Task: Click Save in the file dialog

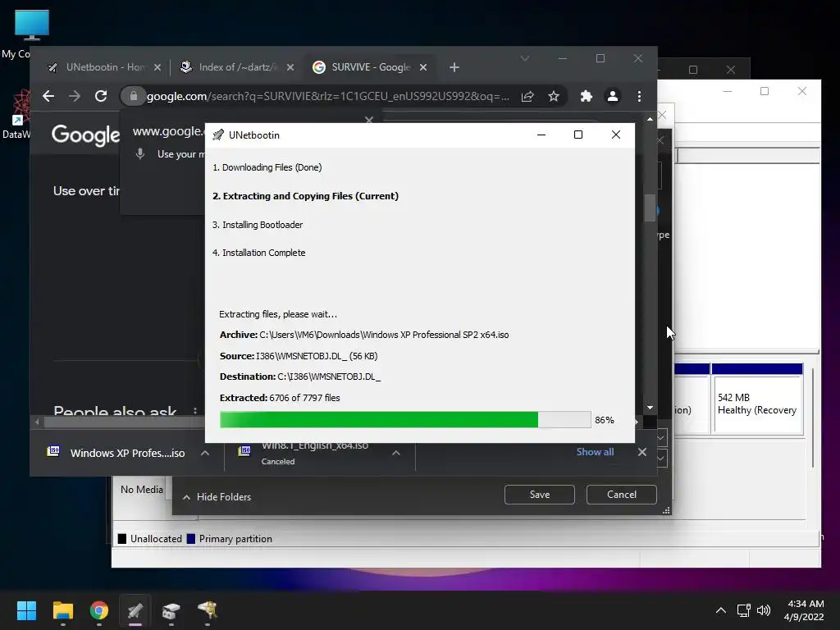Action: (540, 495)
